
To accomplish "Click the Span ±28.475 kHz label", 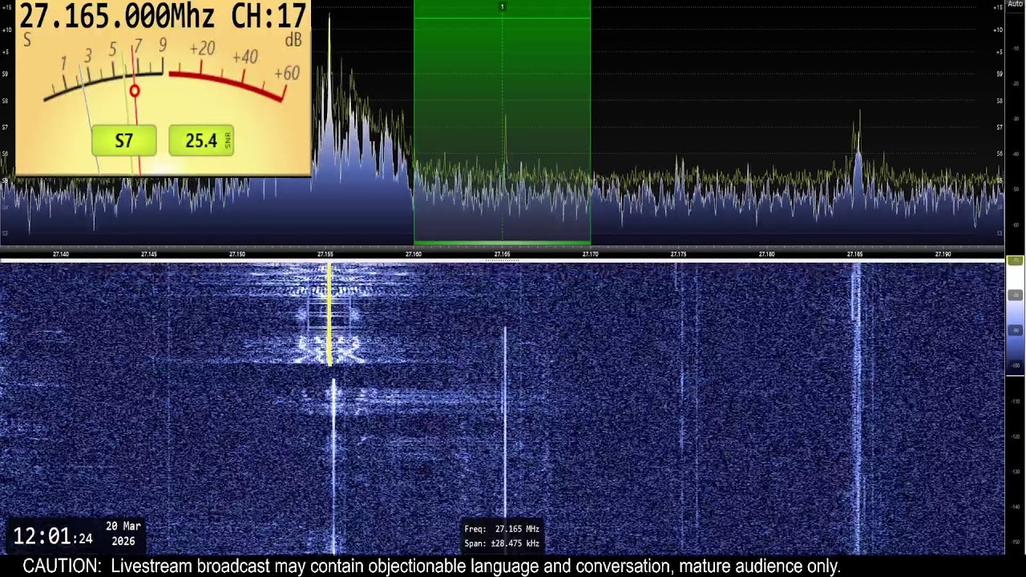I will [502, 543].
